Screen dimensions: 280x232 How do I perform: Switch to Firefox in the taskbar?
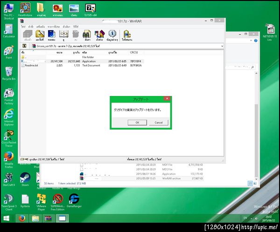click(22, 218)
